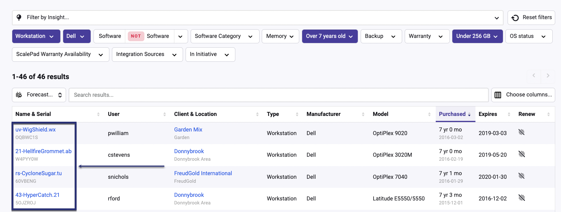Expand the NOT Software filter chevron
This screenshot has width=561, height=212.
181,36
